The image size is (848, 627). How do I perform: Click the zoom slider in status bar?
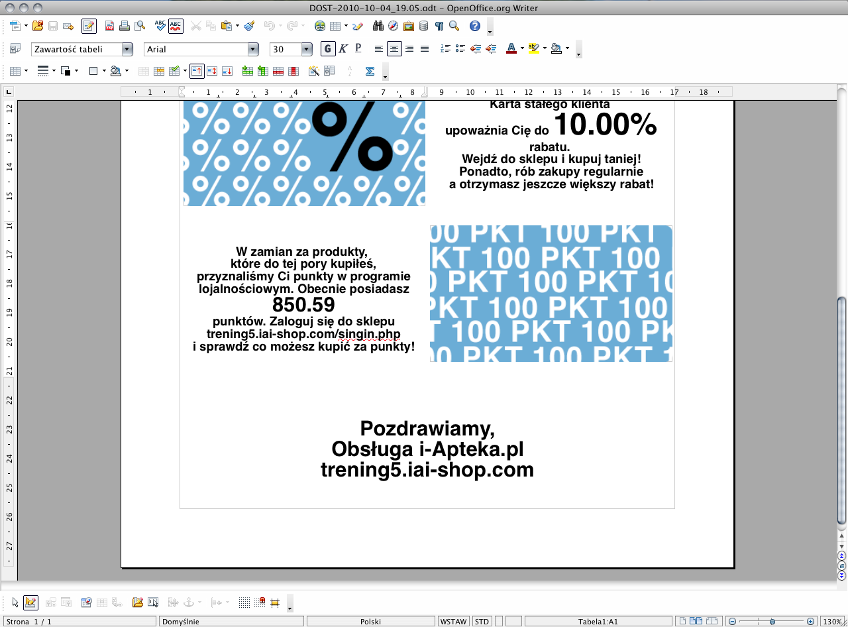772,622
